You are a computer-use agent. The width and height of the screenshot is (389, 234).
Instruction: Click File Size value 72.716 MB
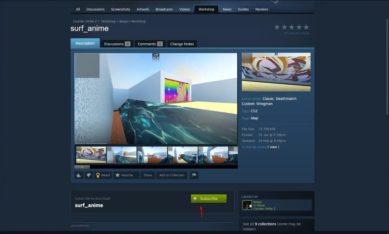coord(267,129)
